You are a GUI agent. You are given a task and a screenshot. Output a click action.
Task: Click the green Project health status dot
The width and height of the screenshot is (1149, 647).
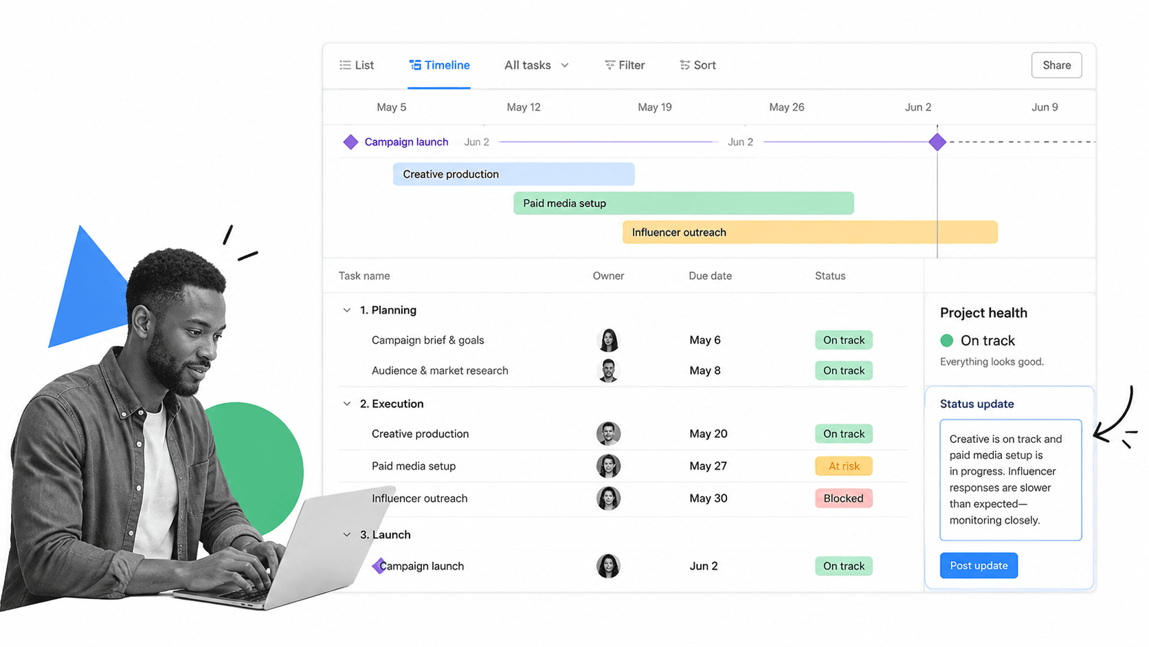point(946,340)
